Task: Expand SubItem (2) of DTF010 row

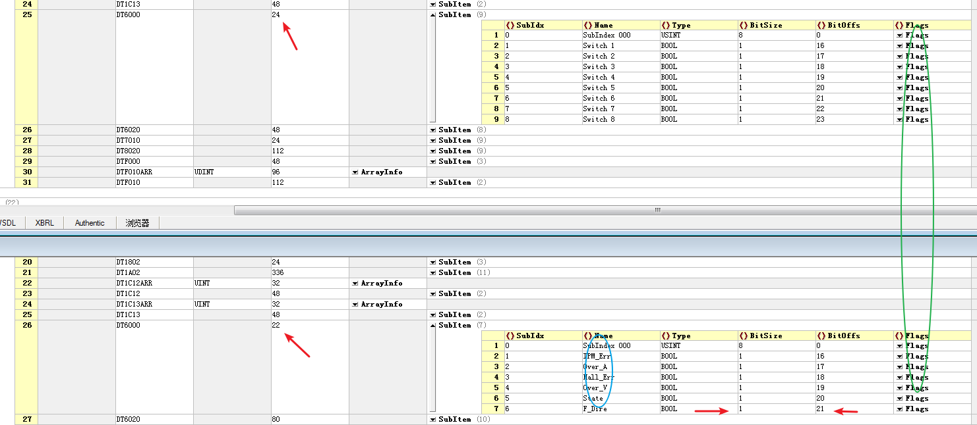Action: [x=432, y=183]
